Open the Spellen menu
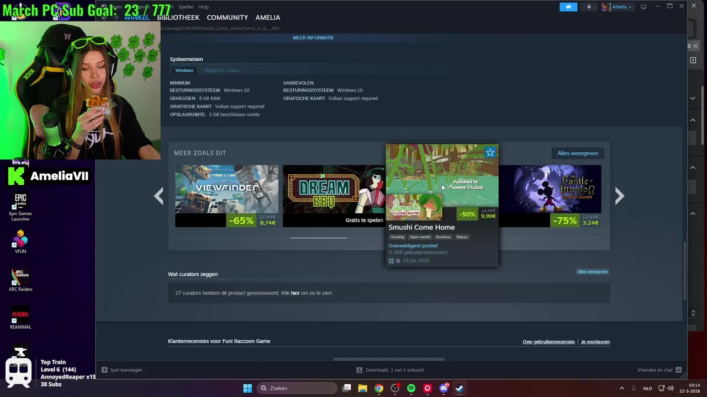The image size is (707, 397). (x=186, y=7)
